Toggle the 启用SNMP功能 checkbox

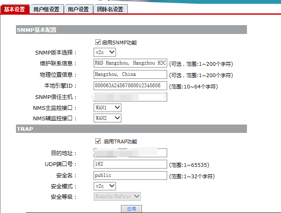(x=98, y=42)
